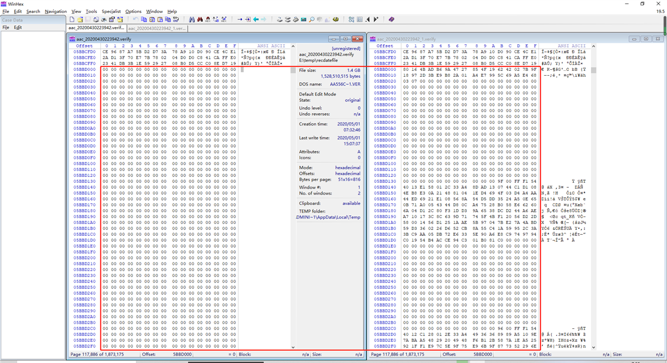Click the Go To Offset arrow icon
The width and height of the screenshot is (667, 363).
point(240,19)
